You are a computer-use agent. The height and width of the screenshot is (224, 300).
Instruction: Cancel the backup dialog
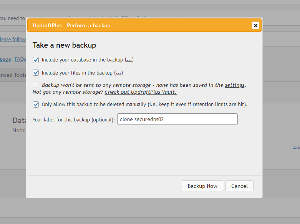(x=239, y=186)
